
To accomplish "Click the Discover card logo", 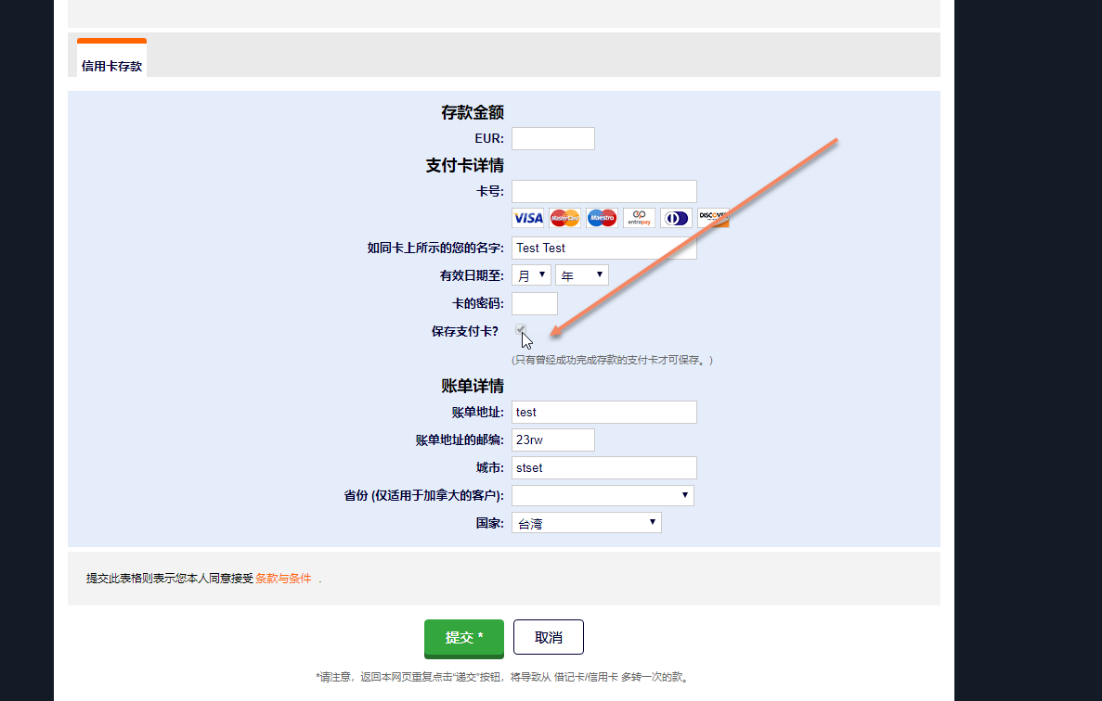I will tap(713, 218).
